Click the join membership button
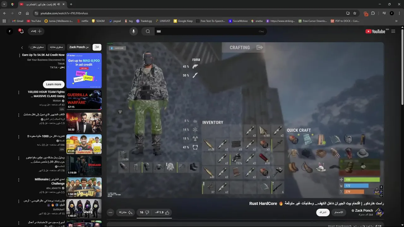The width and height of the screenshot is (404, 227). point(339,212)
